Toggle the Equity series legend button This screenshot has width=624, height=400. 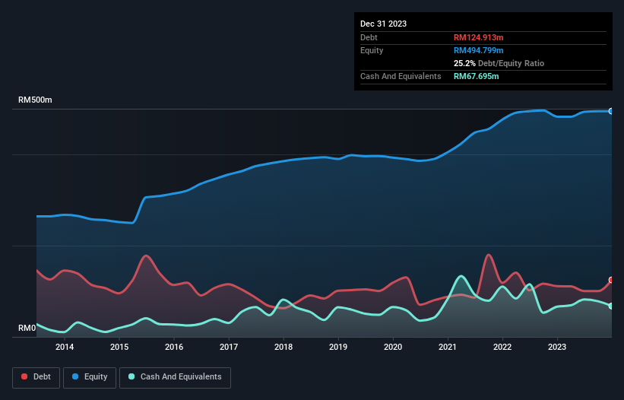pos(90,377)
